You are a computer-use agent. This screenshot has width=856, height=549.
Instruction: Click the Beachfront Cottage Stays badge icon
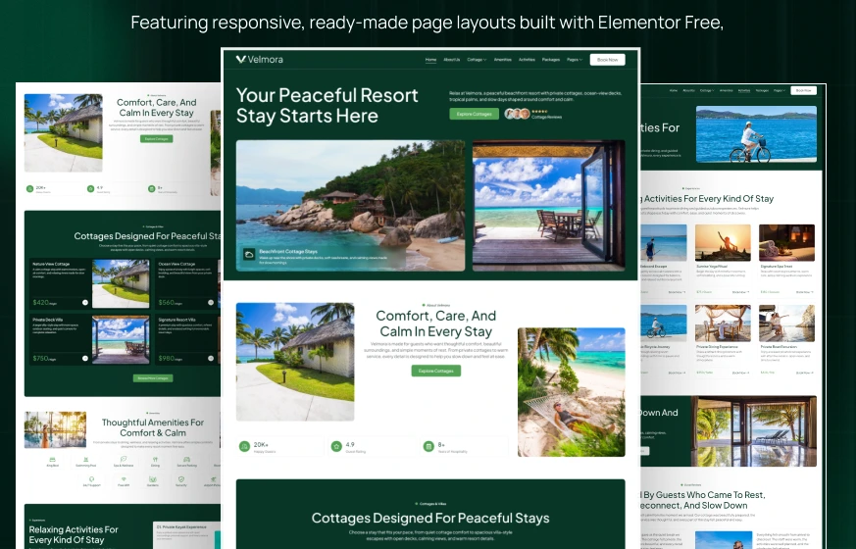pos(249,254)
